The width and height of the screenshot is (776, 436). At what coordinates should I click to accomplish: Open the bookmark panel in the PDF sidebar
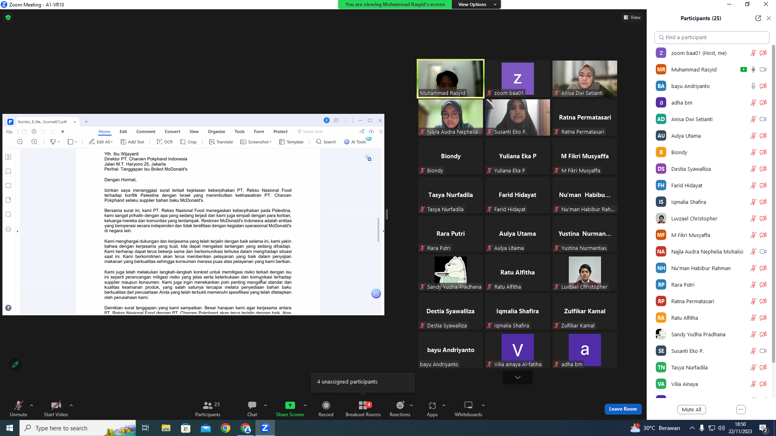pyautogui.click(x=8, y=172)
